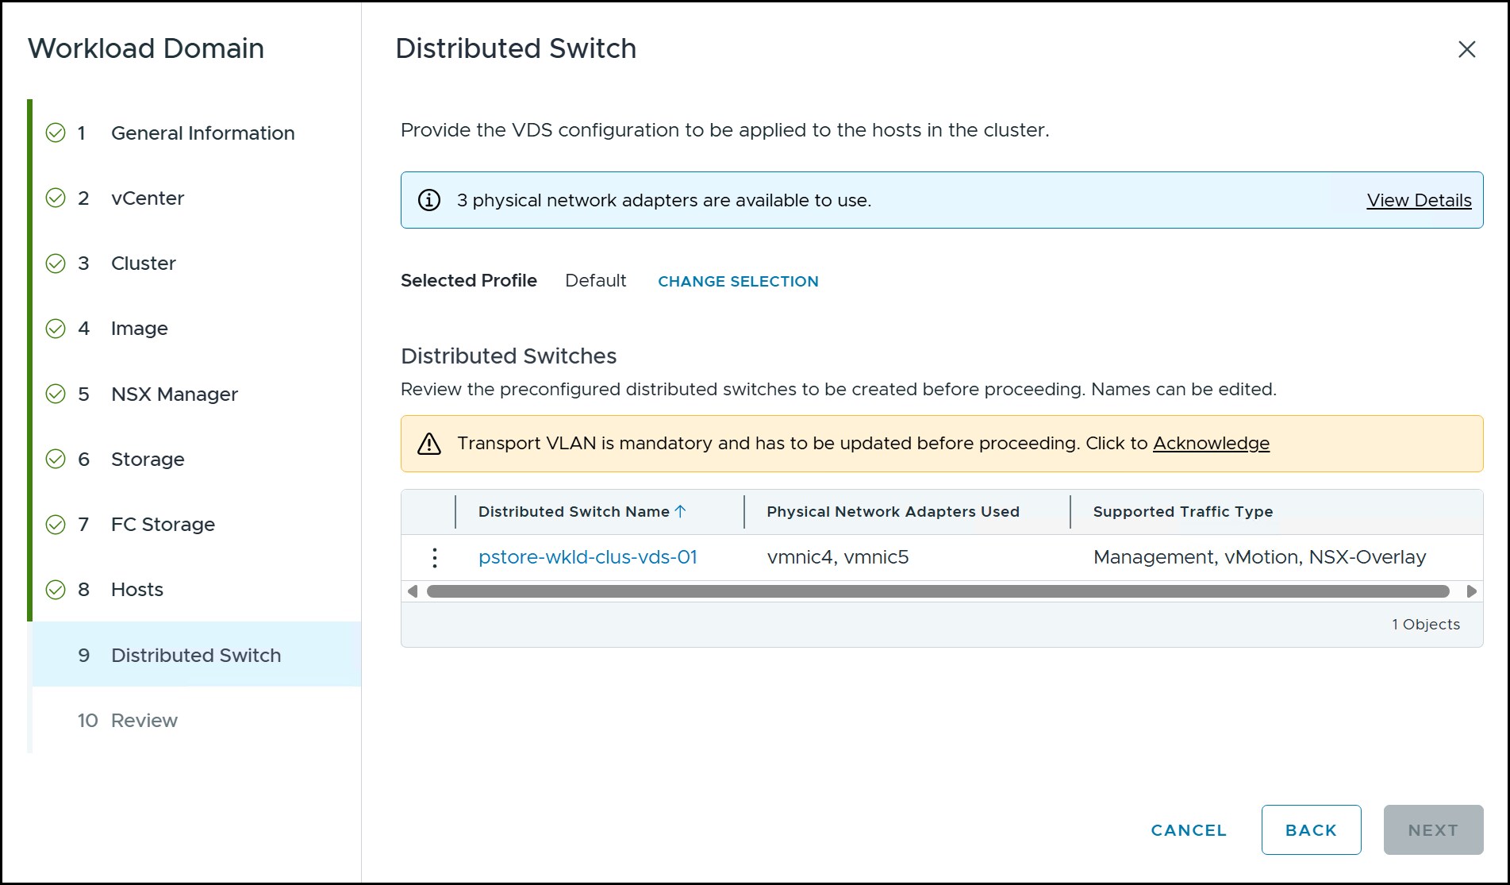1510x885 pixels.
Task: Click the green check icon for NSX Manager
Action: [56, 394]
